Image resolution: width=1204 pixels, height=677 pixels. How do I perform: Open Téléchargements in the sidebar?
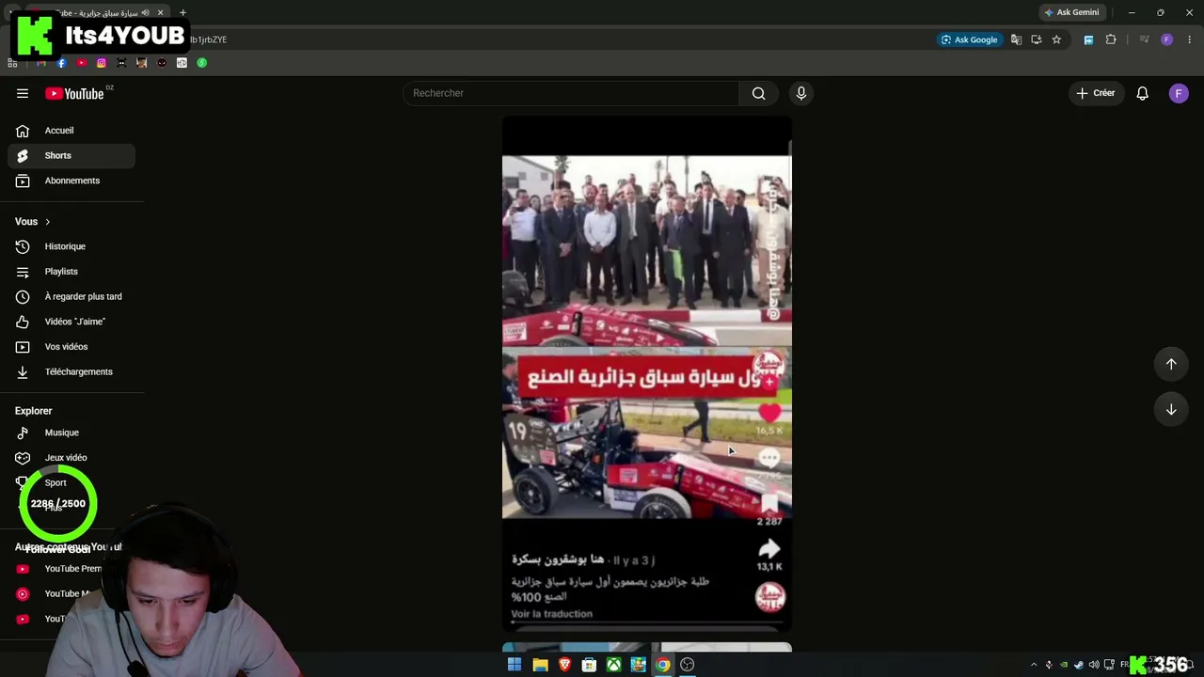point(71,371)
